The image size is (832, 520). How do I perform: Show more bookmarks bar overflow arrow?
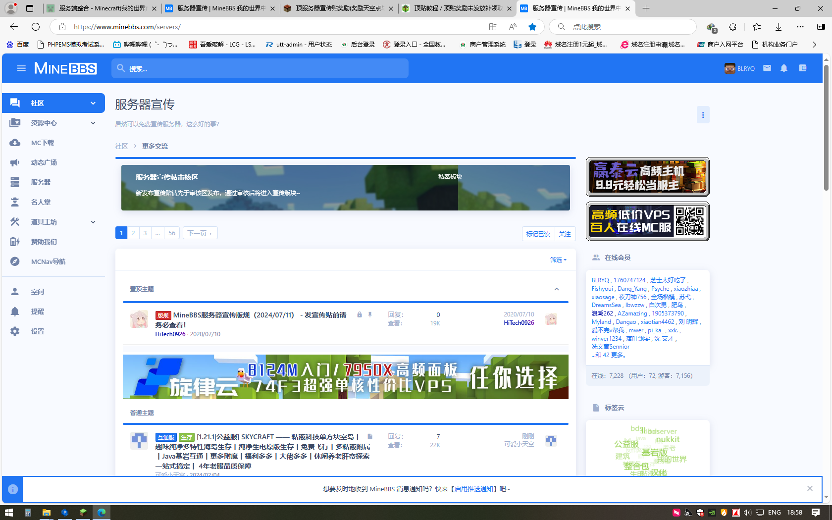tap(814, 45)
